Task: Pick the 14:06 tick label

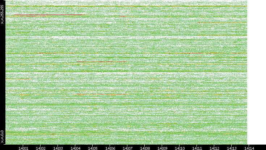Action: pos(110,148)
